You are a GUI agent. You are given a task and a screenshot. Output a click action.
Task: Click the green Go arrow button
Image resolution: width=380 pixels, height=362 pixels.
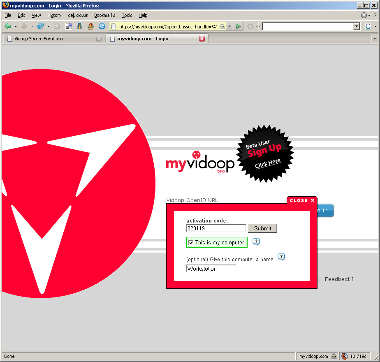click(239, 26)
